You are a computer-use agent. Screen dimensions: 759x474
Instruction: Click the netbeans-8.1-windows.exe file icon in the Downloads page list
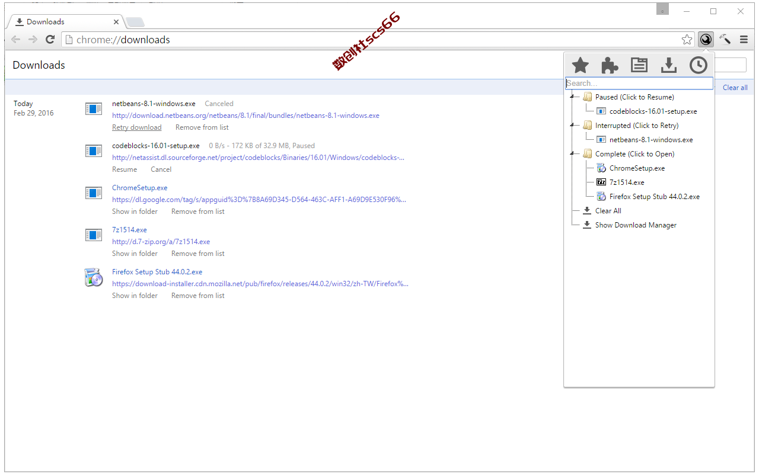[94, 109]
